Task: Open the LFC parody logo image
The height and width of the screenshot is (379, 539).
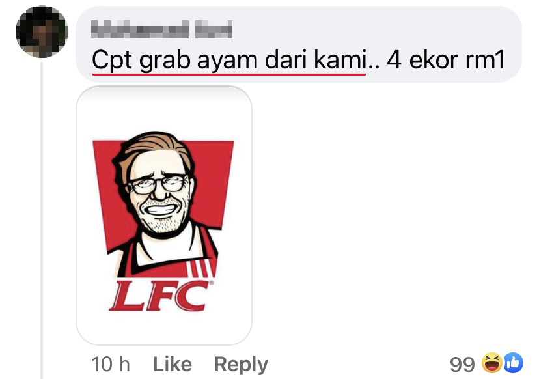Action: [x=164, y=216]
